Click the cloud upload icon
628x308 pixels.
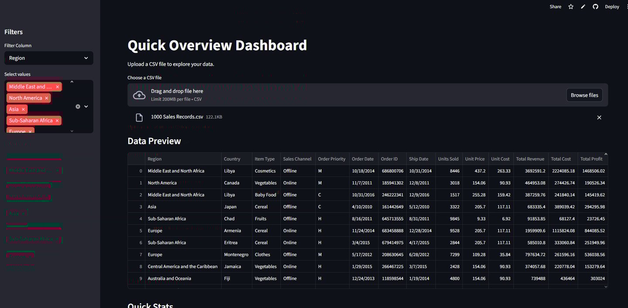click(139, 95)
